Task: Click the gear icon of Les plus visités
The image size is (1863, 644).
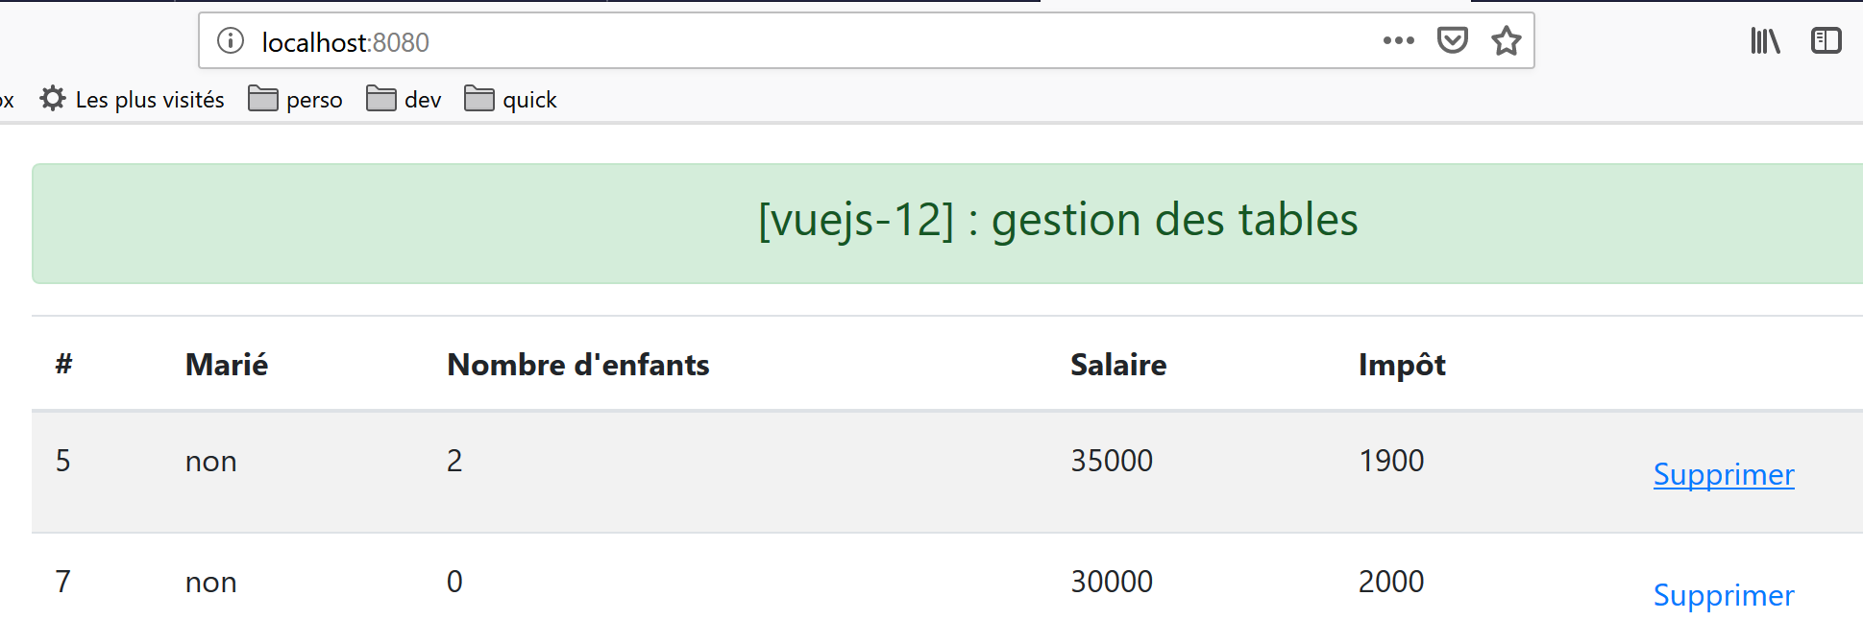Action: tap(53, 99)
